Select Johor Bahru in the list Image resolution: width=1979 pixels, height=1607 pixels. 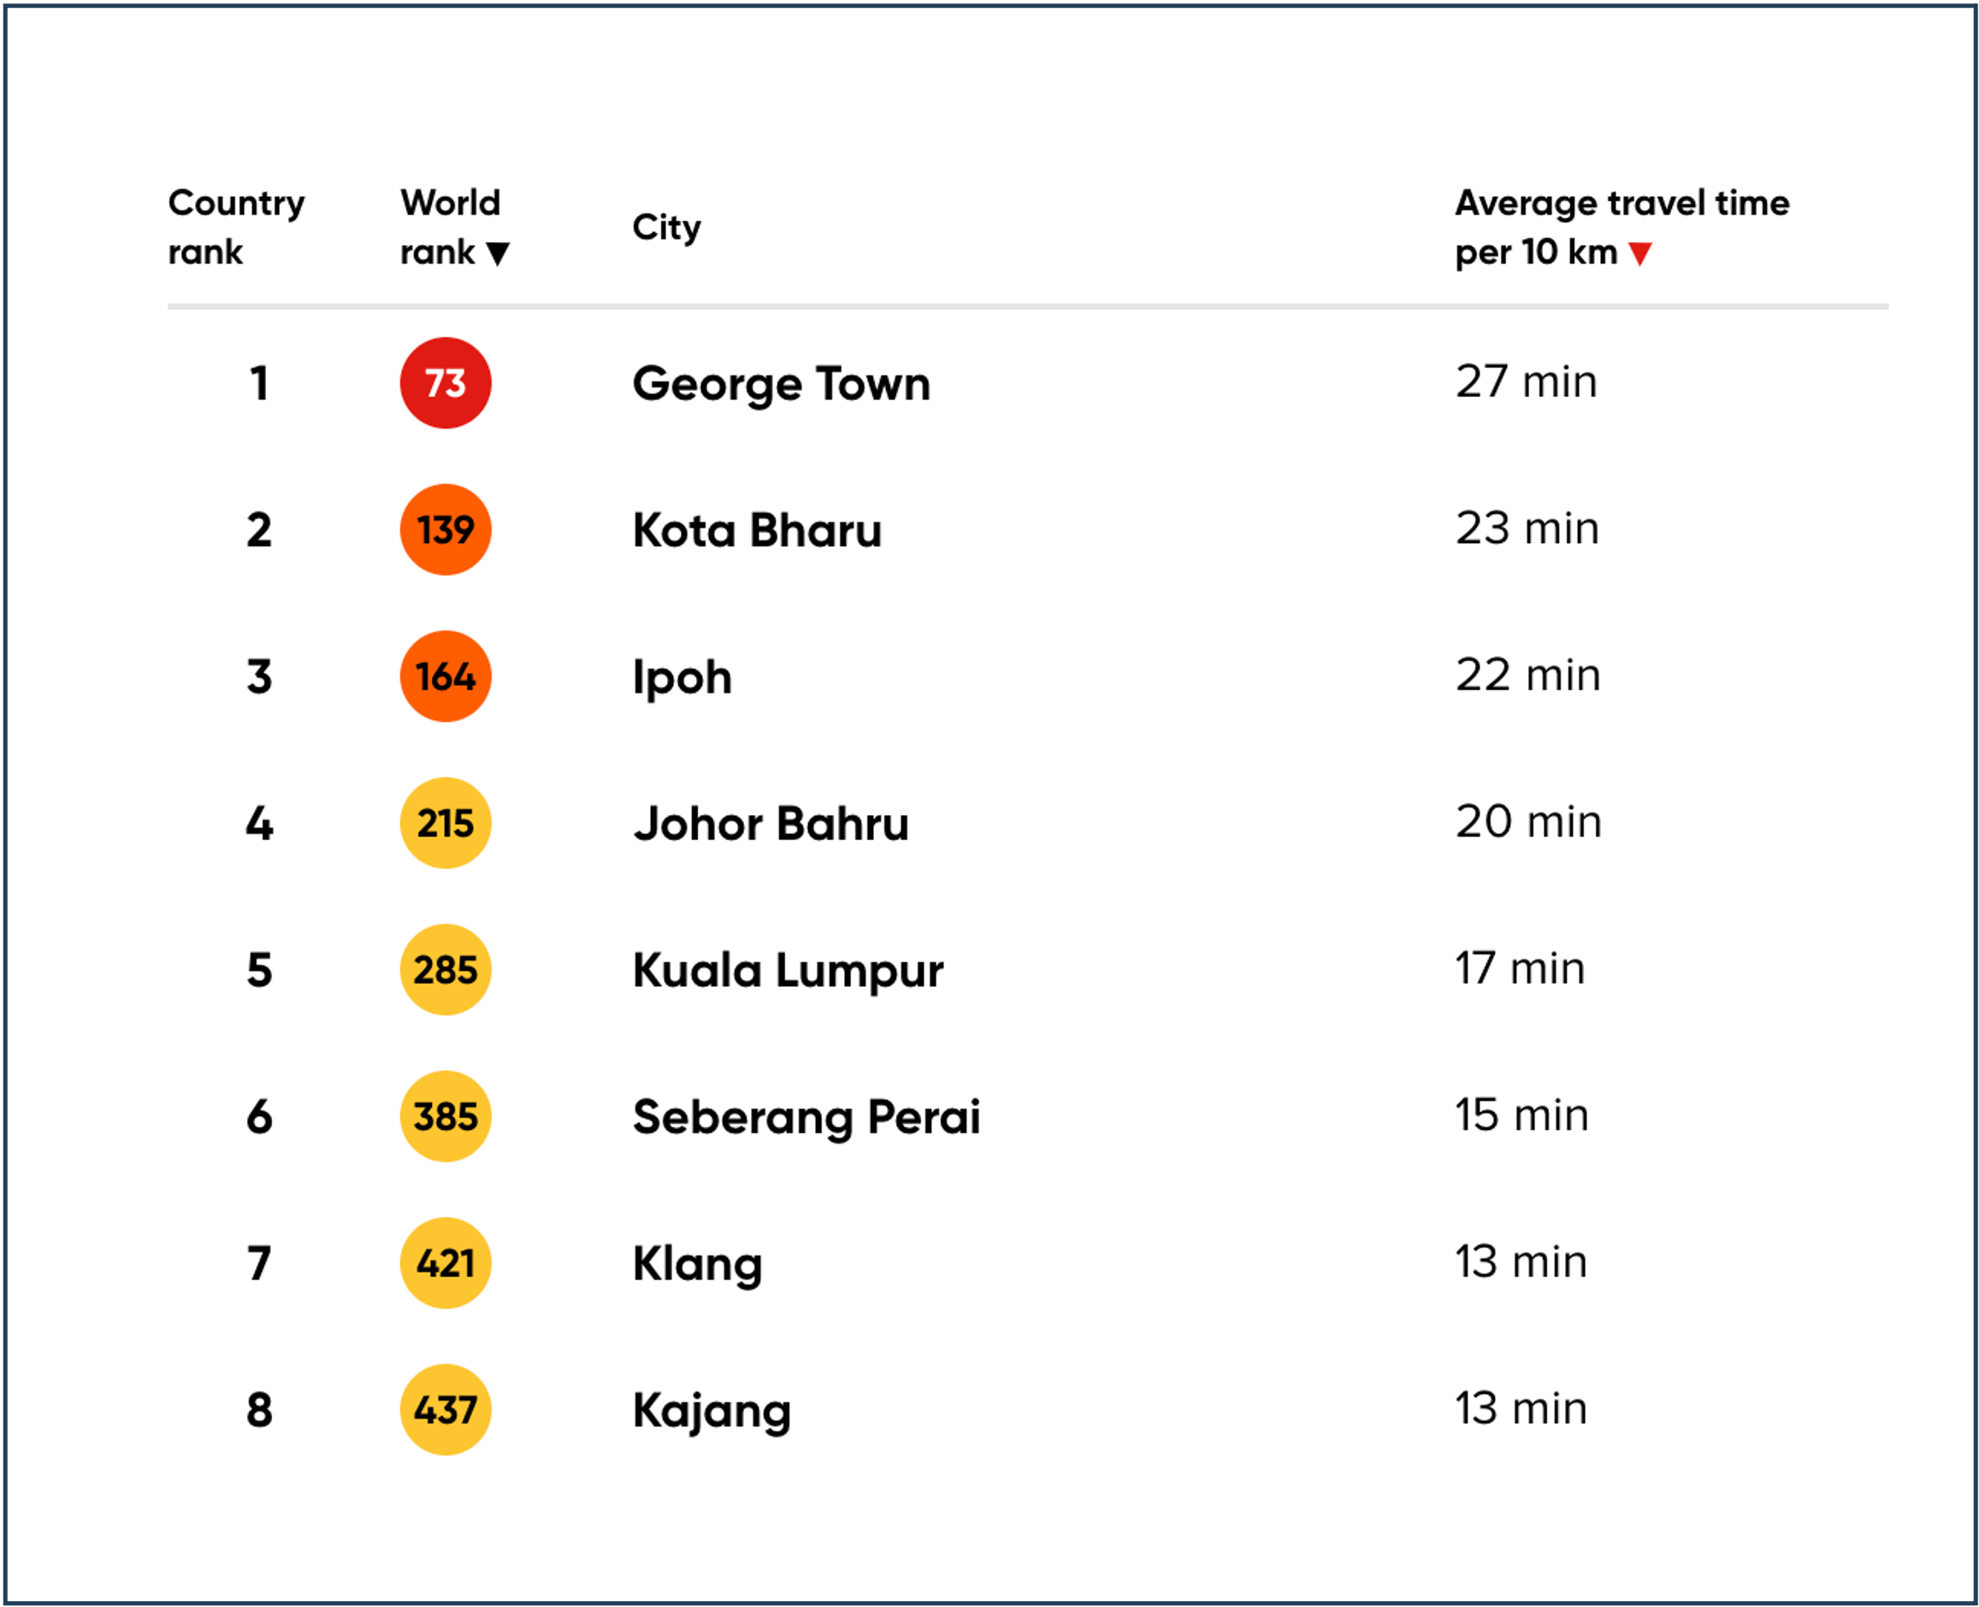771,824
